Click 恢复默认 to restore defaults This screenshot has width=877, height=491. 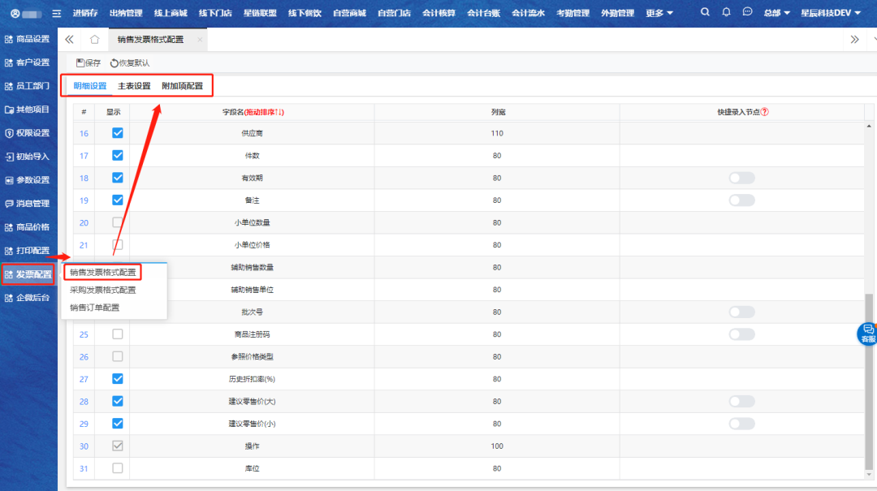pos(130,62)
